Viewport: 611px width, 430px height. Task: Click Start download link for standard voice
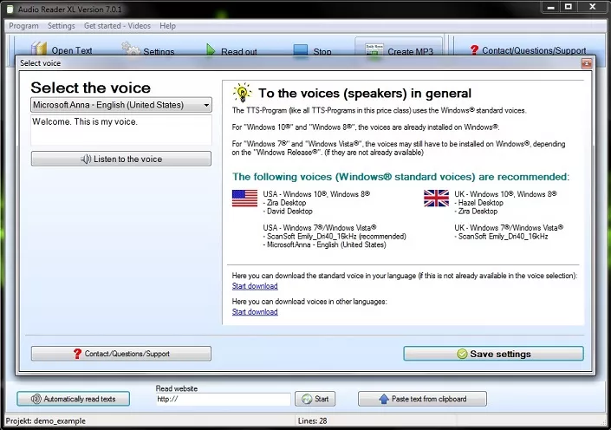click(255, 286)
